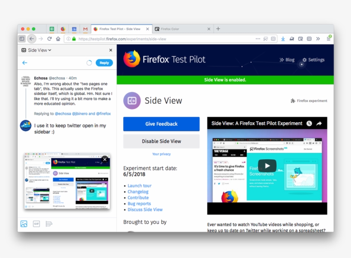Click the blue back arrow in Twitter sidebar
The height and width of the screenshot is (258, 351).
[x=25, y=63]
